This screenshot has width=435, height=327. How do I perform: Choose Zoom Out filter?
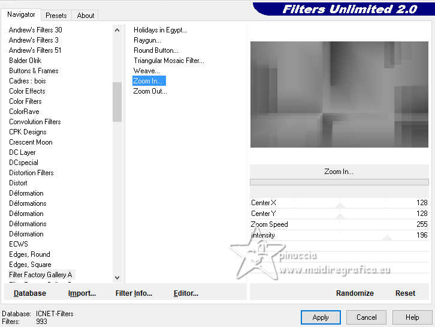point(150,91)
